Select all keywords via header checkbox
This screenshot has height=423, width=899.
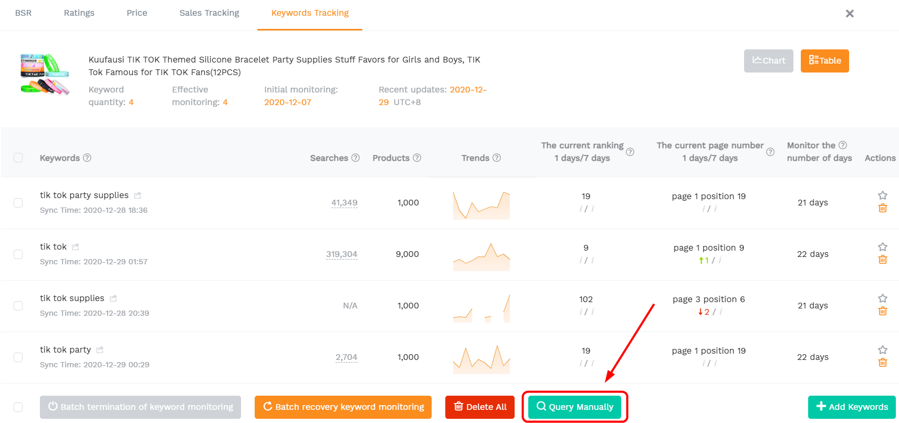coord(18,158)
